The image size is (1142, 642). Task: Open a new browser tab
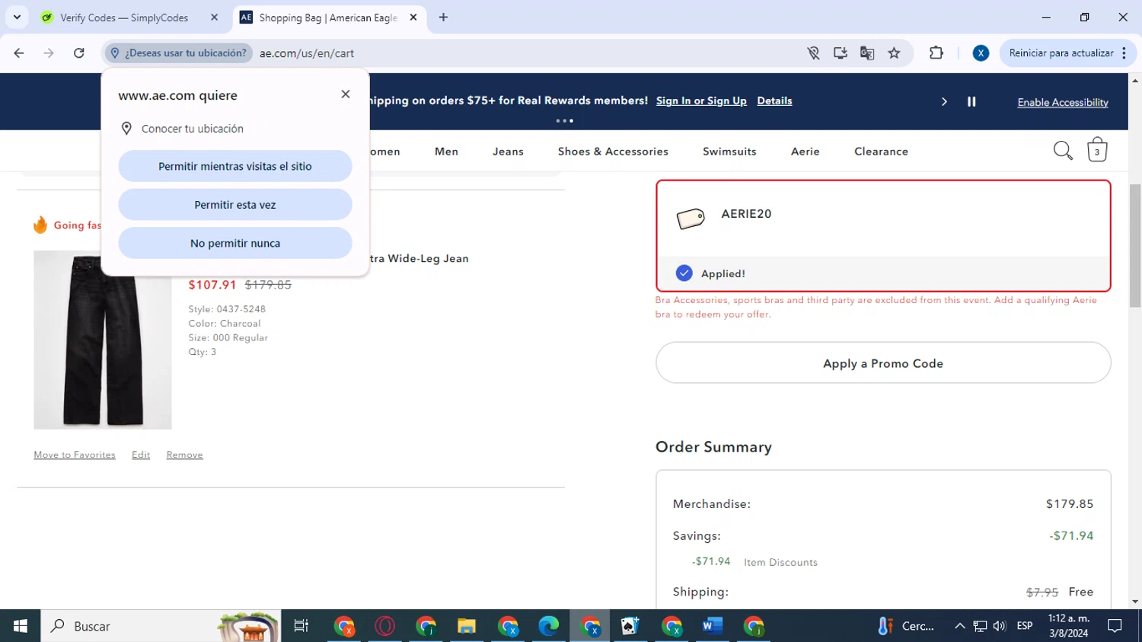[443, 18]
